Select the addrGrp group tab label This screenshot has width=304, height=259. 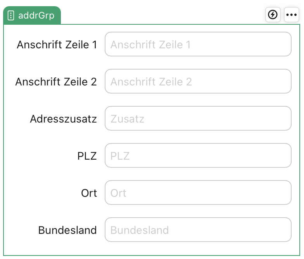click(x=36, y=15)
